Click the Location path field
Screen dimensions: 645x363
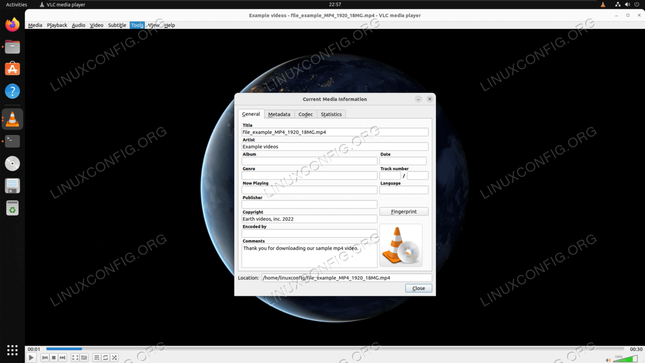(347, 278)
